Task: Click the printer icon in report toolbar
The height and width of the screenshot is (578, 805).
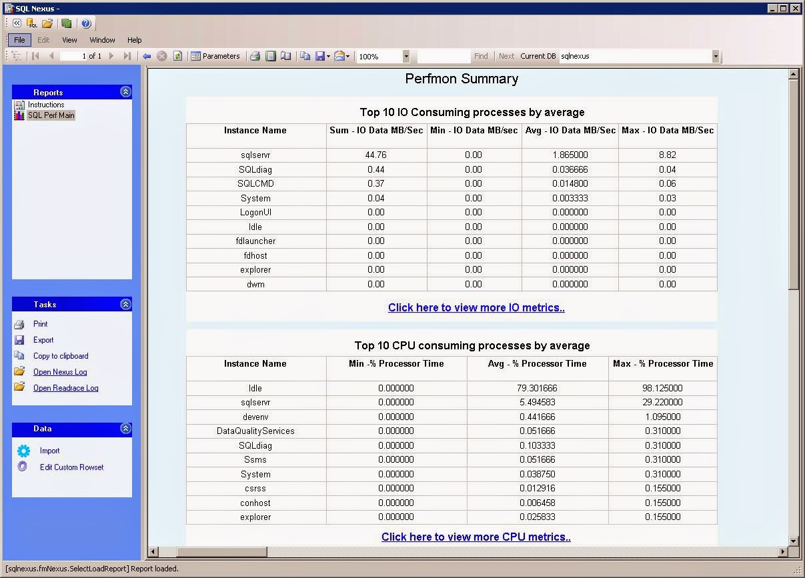Action: (x=255, y=56)
